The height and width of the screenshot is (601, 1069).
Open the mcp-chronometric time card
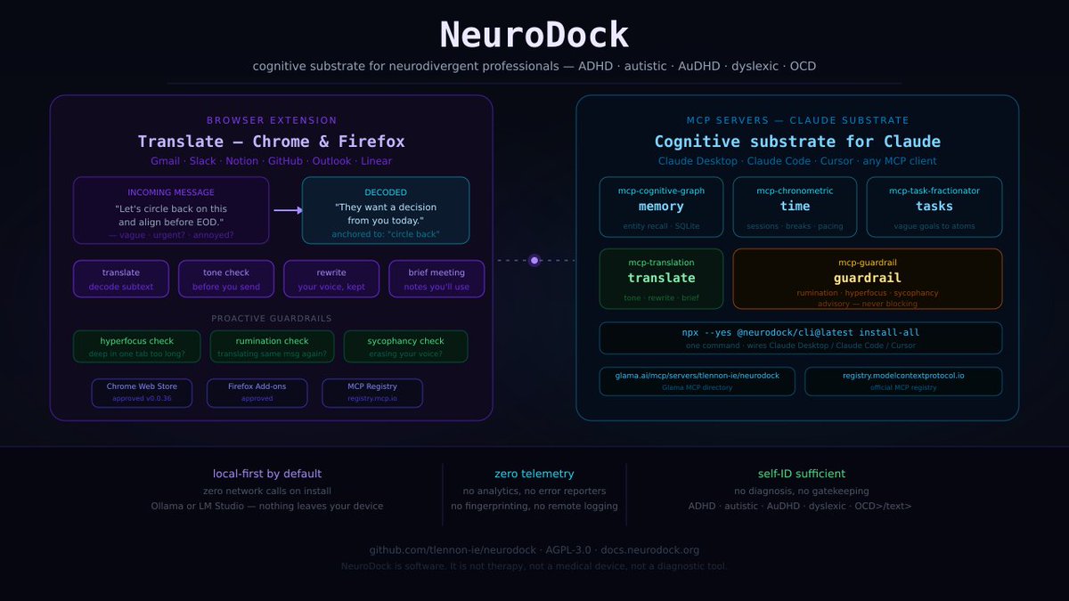tap(795, 207)
